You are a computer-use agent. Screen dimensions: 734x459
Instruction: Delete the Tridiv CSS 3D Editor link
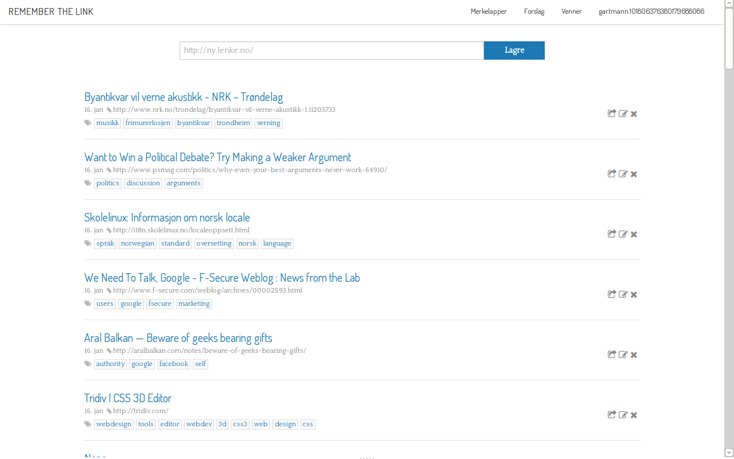tap(634, 415)
